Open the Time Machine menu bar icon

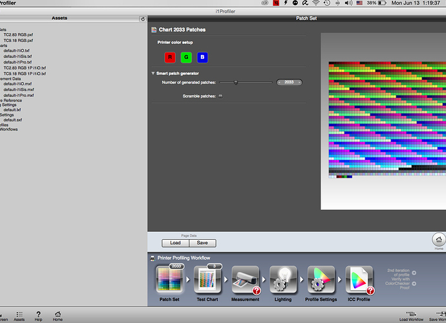pos(327,3)
